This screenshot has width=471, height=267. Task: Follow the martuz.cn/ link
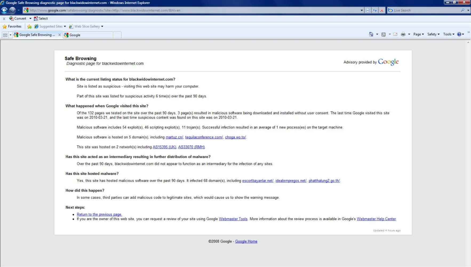(x=174, y=137)
